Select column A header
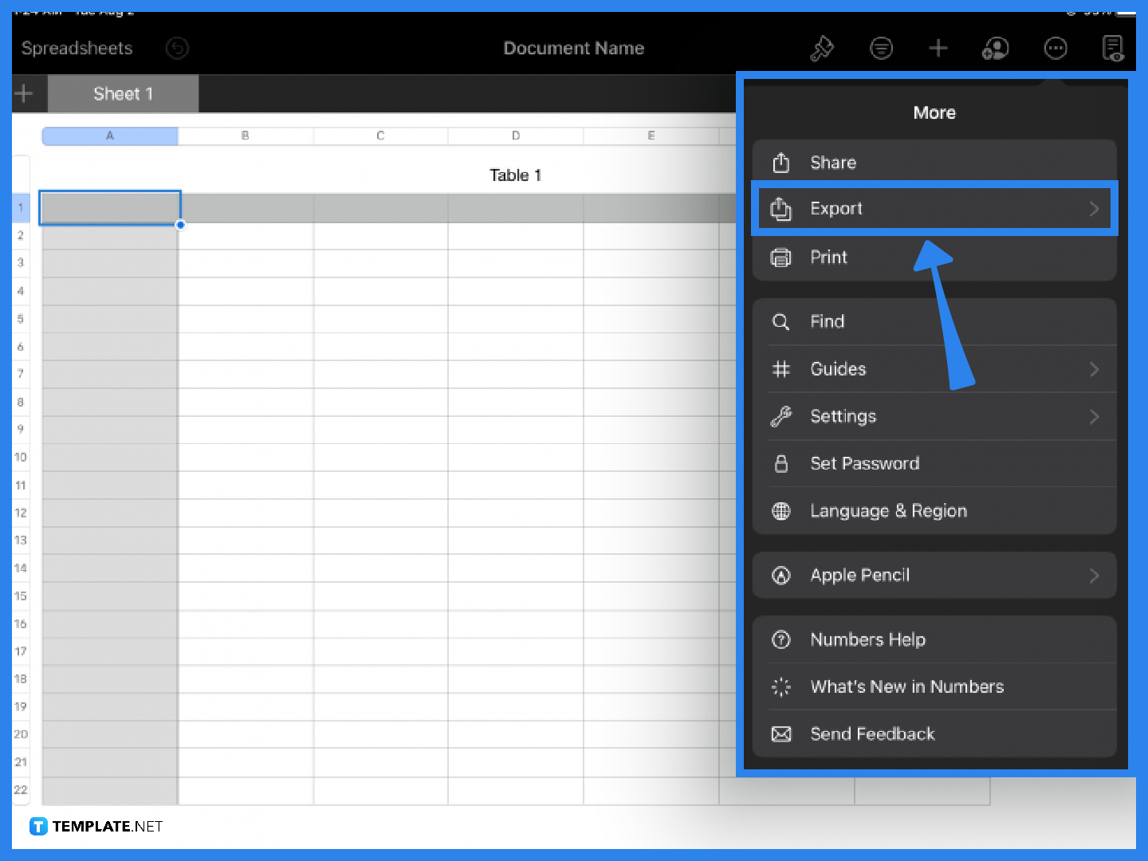This screenshot has width=1148, height=861. click(109, 136)
